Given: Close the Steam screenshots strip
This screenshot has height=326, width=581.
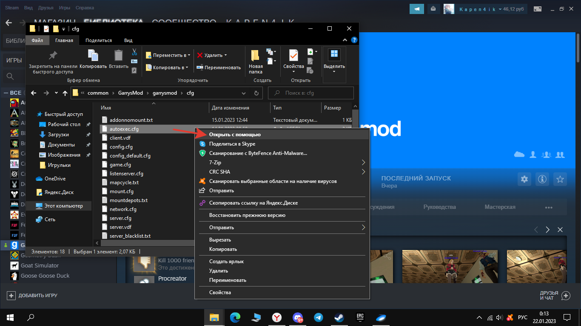Looking at the screenshot, I should pos(560,230).
